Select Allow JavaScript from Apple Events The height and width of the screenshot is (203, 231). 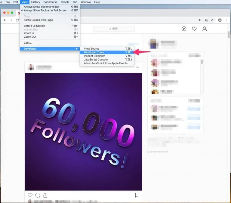pyautogui.click(x=107, y=63)
